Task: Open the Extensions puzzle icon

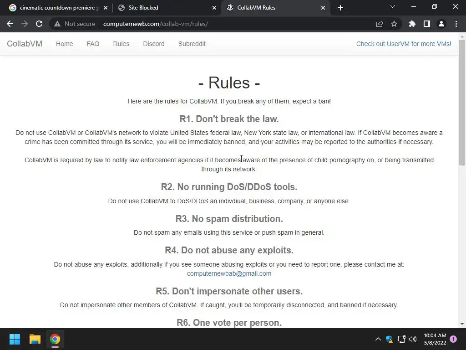Action: (412, 24)
